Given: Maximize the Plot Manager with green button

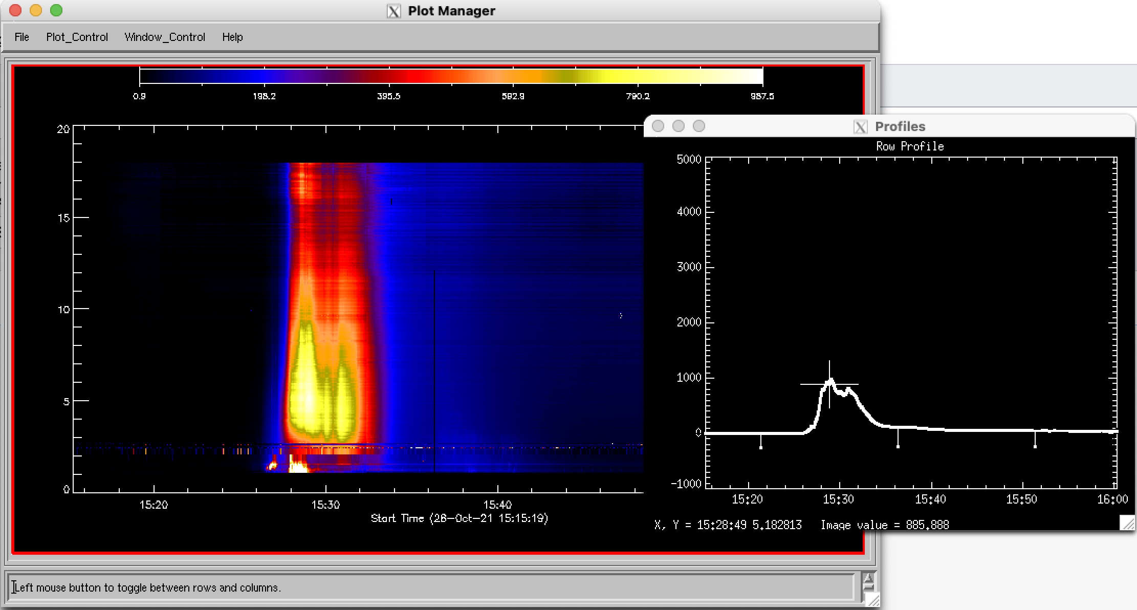Looking at the screenshot, I should [56, 10].
